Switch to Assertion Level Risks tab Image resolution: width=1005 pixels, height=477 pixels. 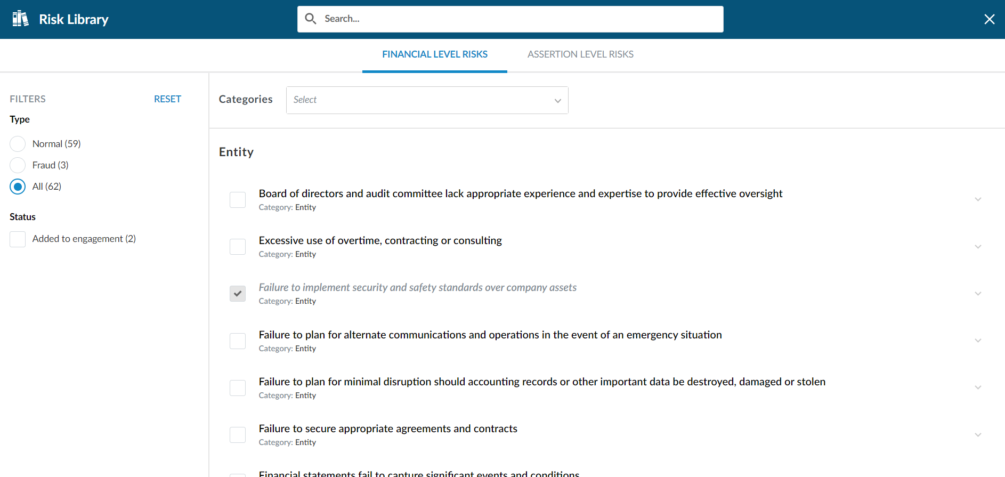tap(580, 54)
